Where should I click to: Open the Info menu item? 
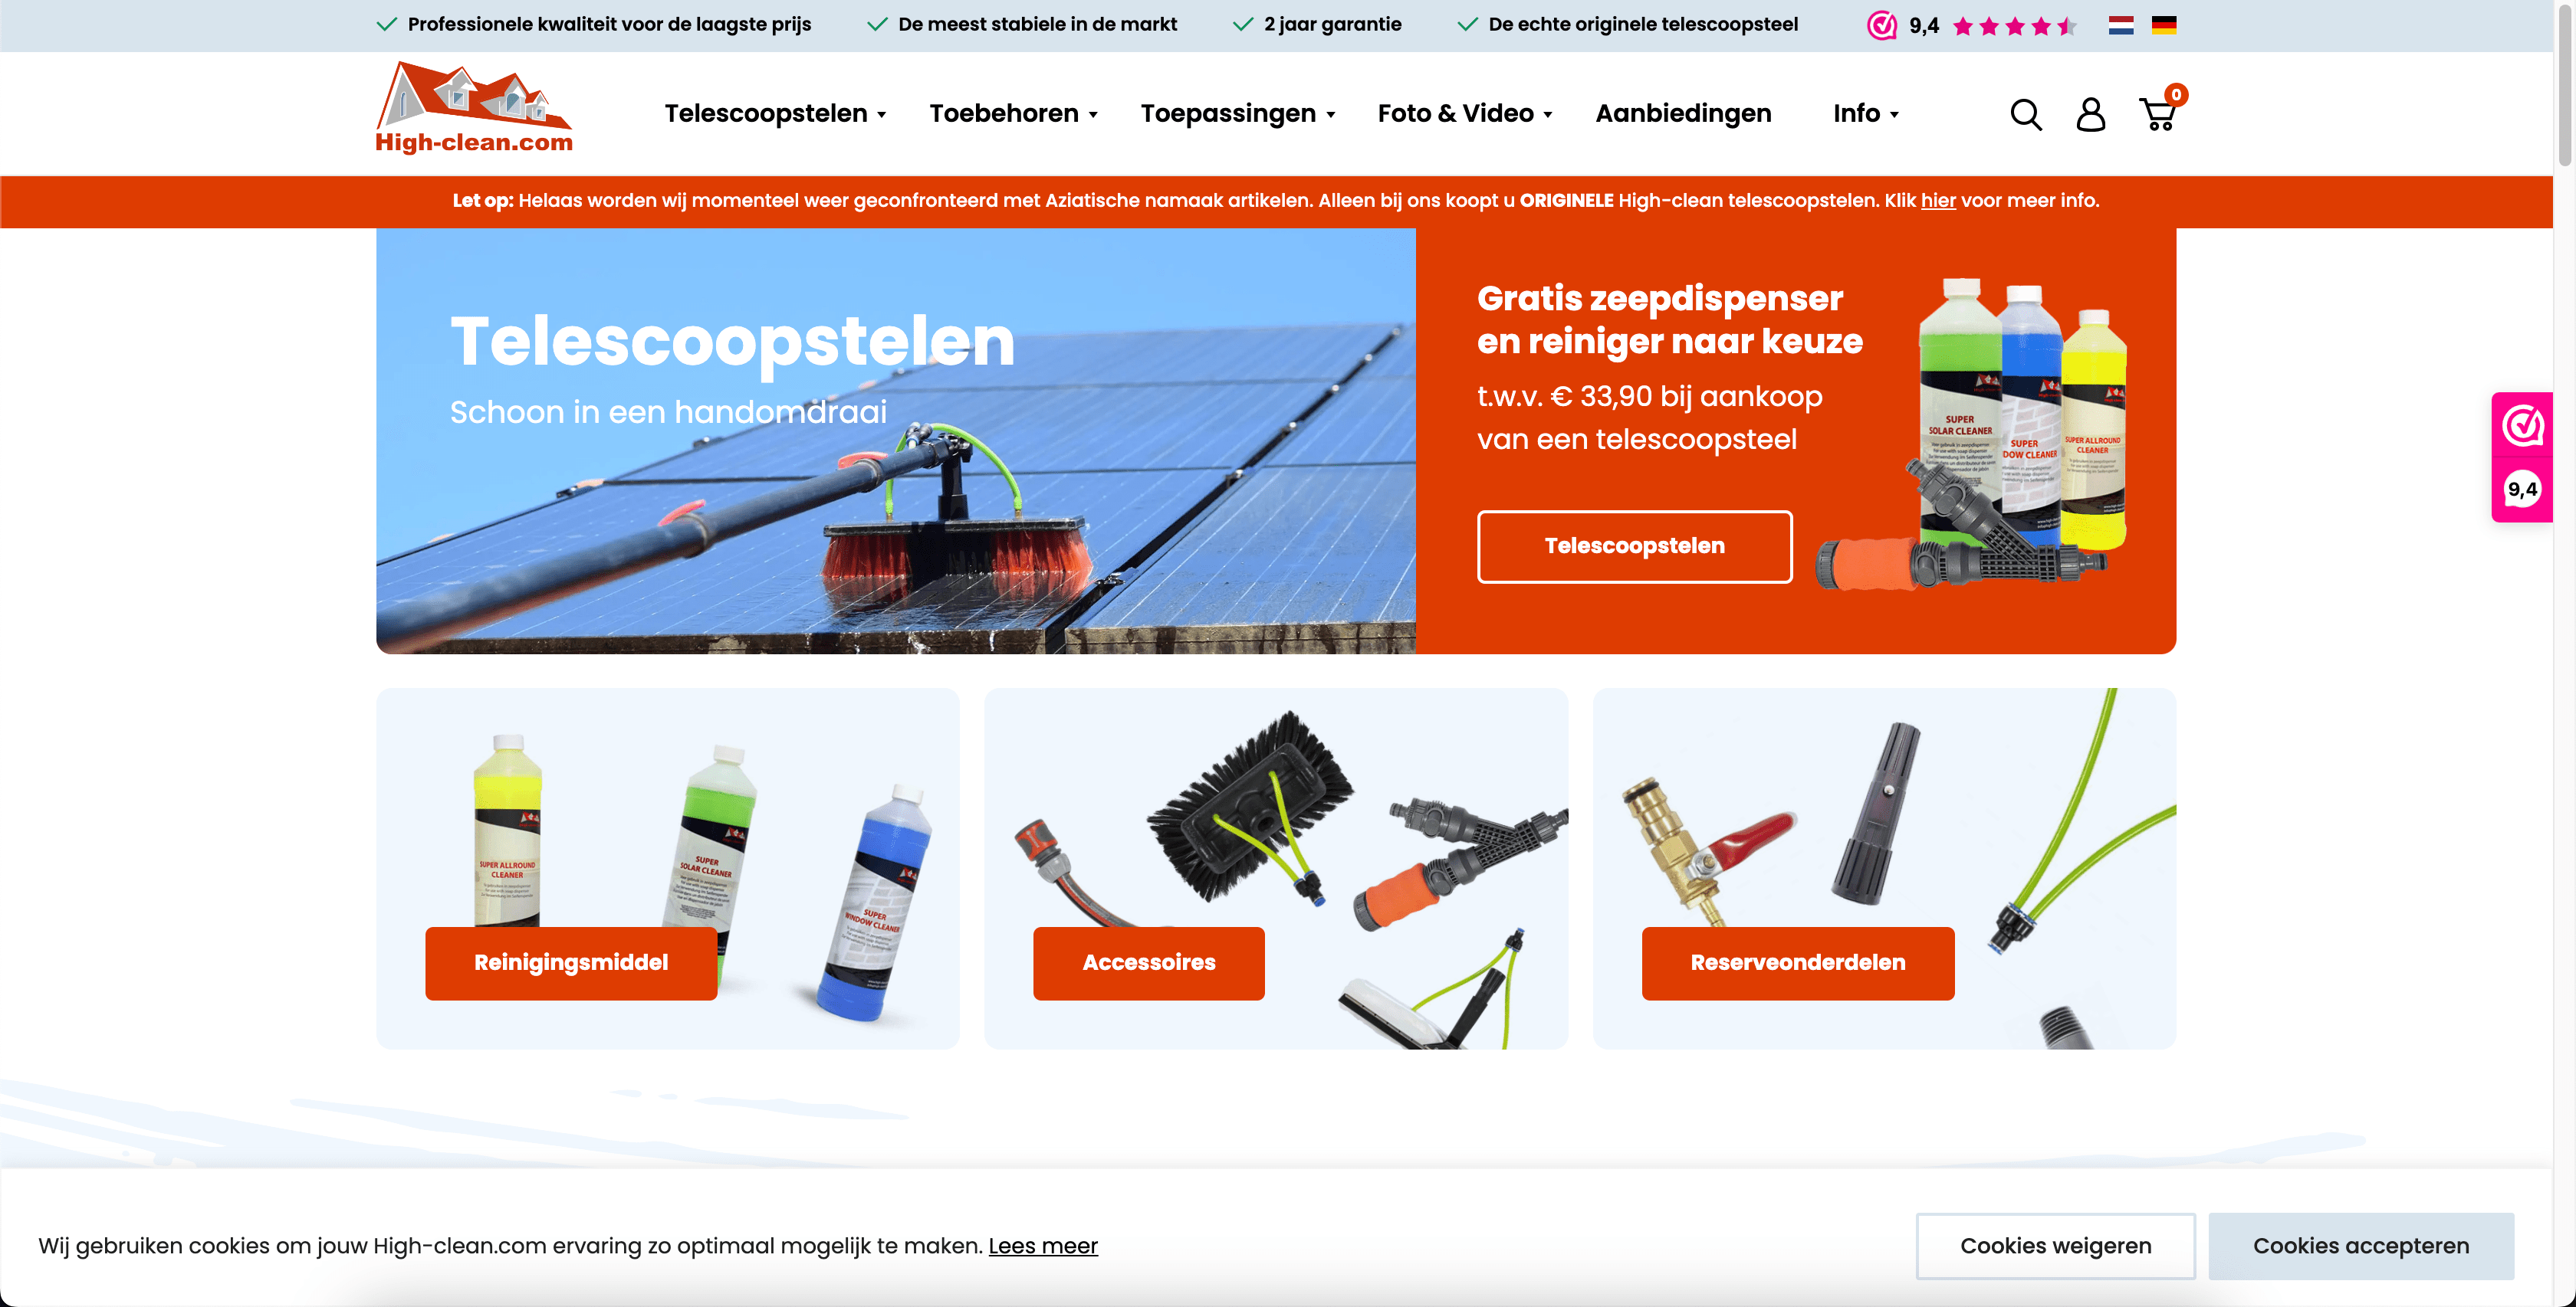1865,114
